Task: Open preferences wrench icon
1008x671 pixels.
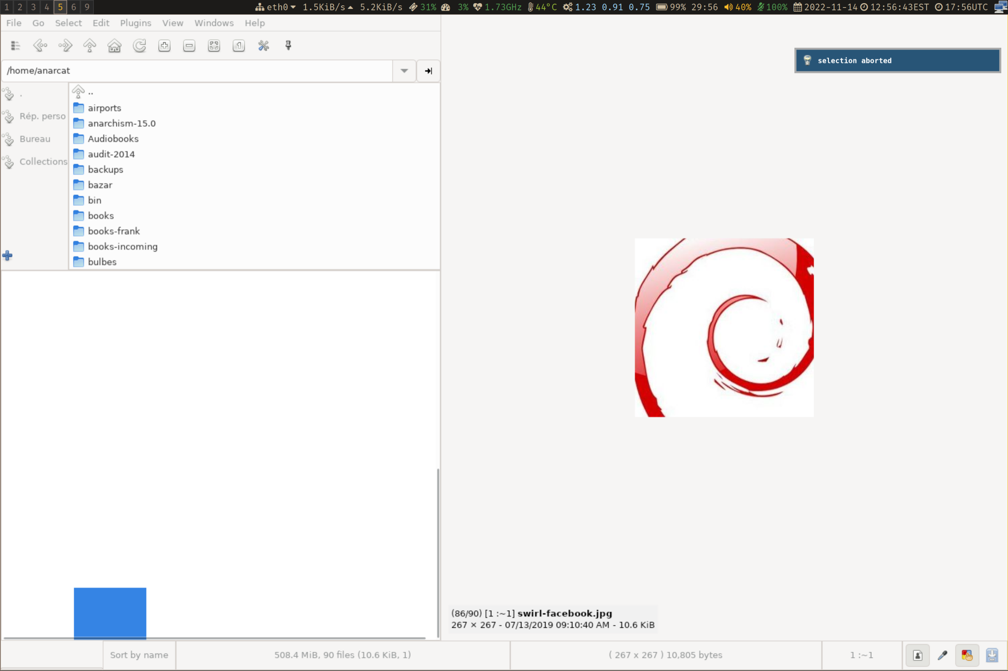Action: click(x=264, y=46)
